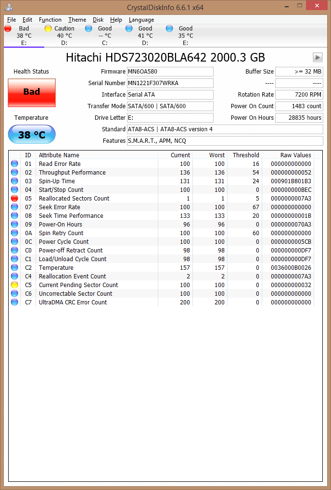
Task: Click the Transfer Mode field
Action: click(x=170, y=106)
